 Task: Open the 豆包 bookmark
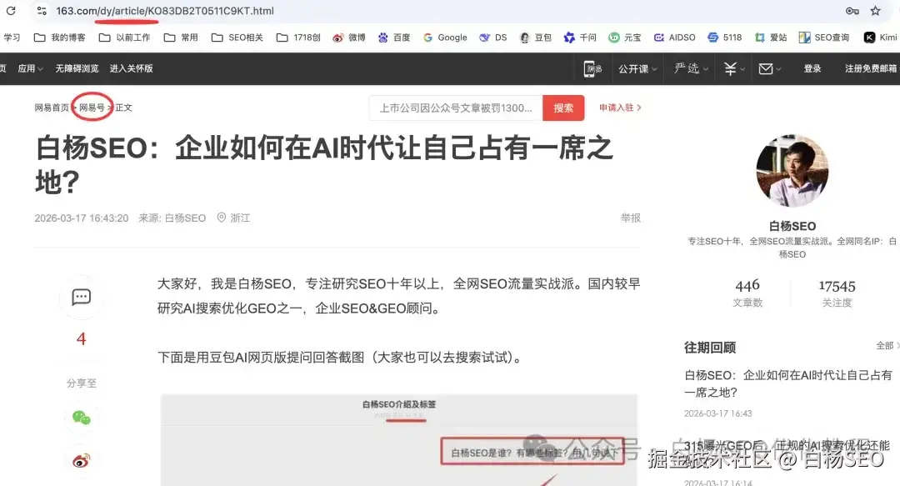pos(536,38)
